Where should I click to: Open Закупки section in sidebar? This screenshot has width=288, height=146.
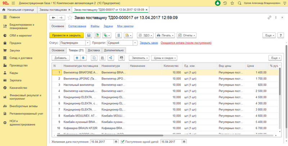15,50
